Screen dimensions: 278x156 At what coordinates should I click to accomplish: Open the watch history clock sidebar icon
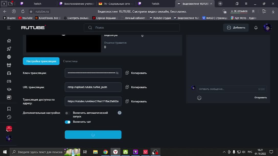pyautogui.click(x=9, y=117)
